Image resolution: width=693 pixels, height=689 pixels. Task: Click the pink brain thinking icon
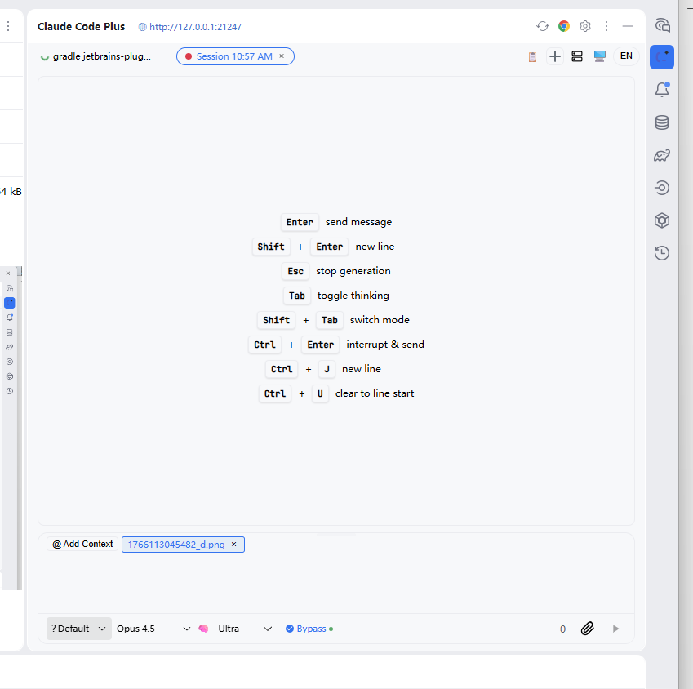pos(203,629)
